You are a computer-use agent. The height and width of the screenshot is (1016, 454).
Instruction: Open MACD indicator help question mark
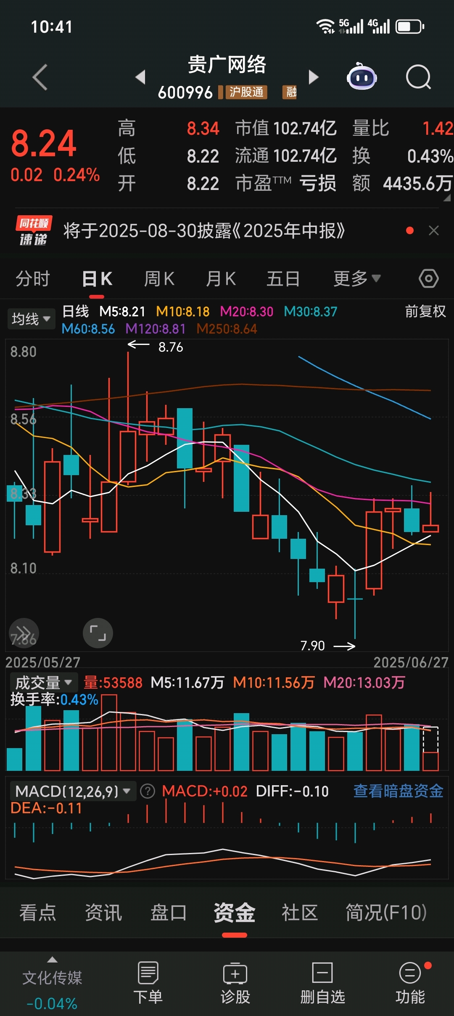click(x=148, y=791)
